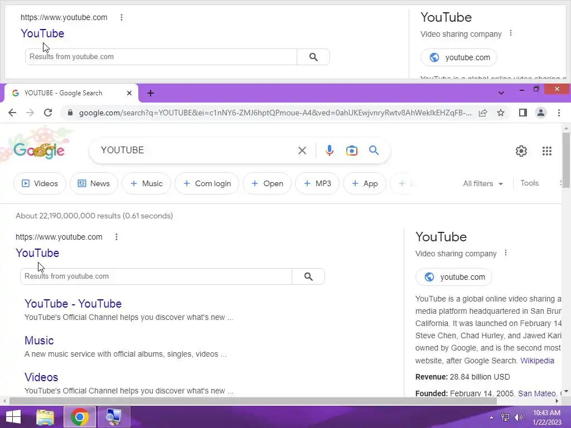Click the share page icon in address bar
Viewport: 571px width, 428px height.
[x=483, y=113]
